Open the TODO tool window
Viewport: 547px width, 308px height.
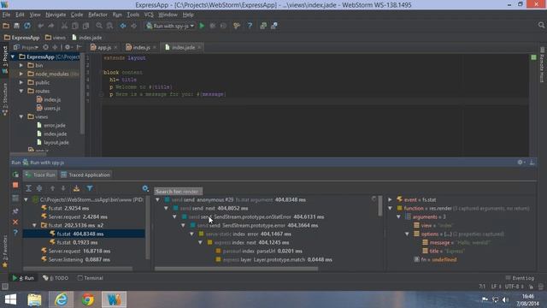(56, 278)
